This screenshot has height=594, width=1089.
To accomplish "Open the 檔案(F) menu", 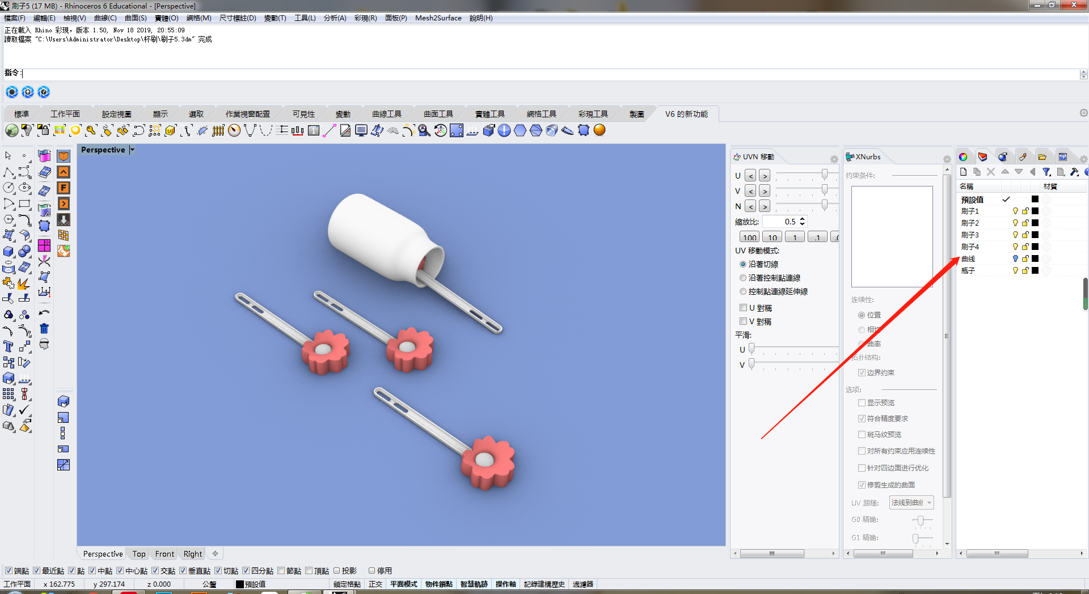I will (x=15, y=18).
